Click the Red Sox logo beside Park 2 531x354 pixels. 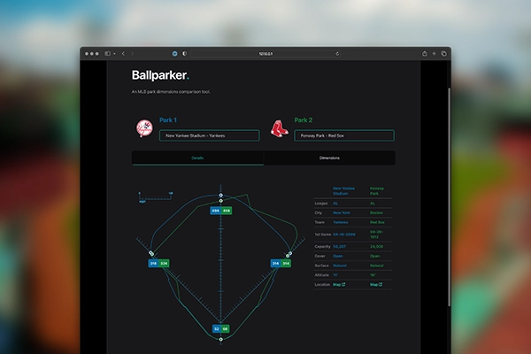[280, 128]
